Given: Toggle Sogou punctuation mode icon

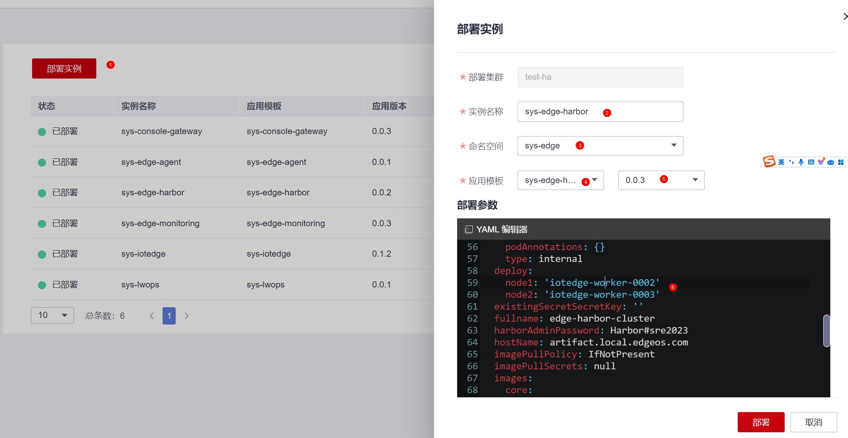Looking at the screenshot, I should point(791,162).
